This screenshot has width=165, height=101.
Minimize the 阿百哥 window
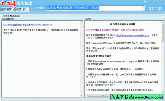151,2
